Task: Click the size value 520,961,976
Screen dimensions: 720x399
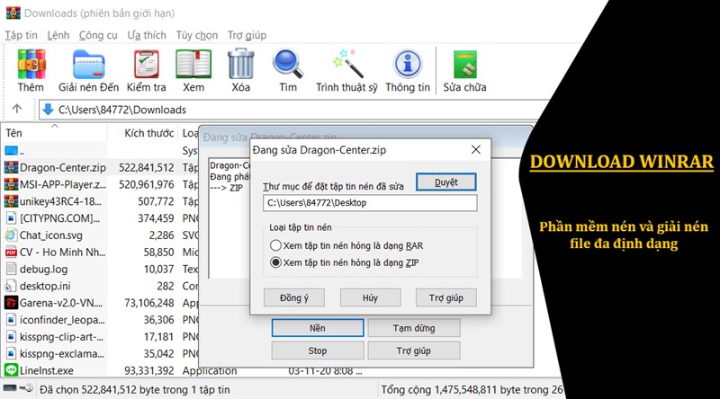Action: pyautogui.click(x=147, y=184)
